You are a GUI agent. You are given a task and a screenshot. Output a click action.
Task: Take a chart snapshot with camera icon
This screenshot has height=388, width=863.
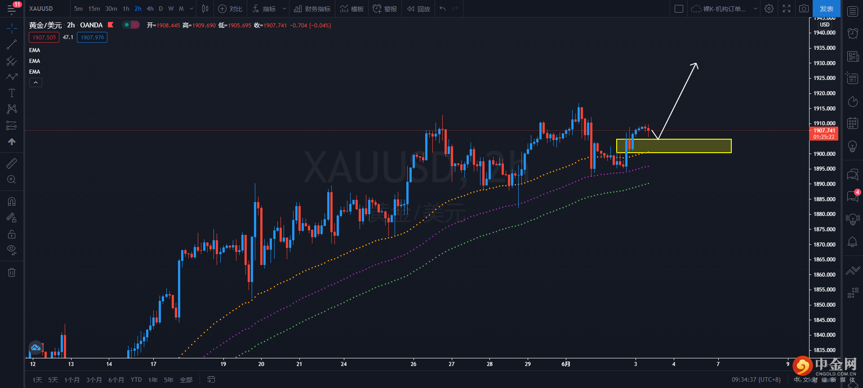(804, 9)
